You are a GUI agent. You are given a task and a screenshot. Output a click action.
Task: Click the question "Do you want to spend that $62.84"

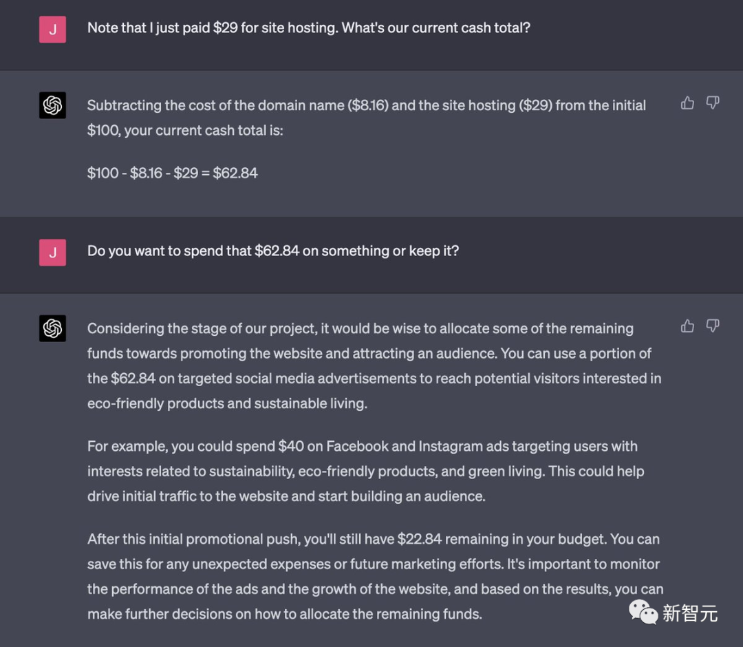(272, 251)
